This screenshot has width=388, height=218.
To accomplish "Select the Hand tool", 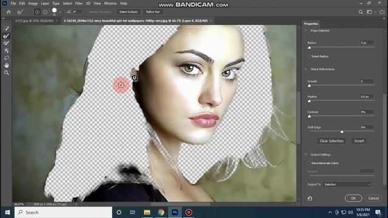I will tap(7, 65).
